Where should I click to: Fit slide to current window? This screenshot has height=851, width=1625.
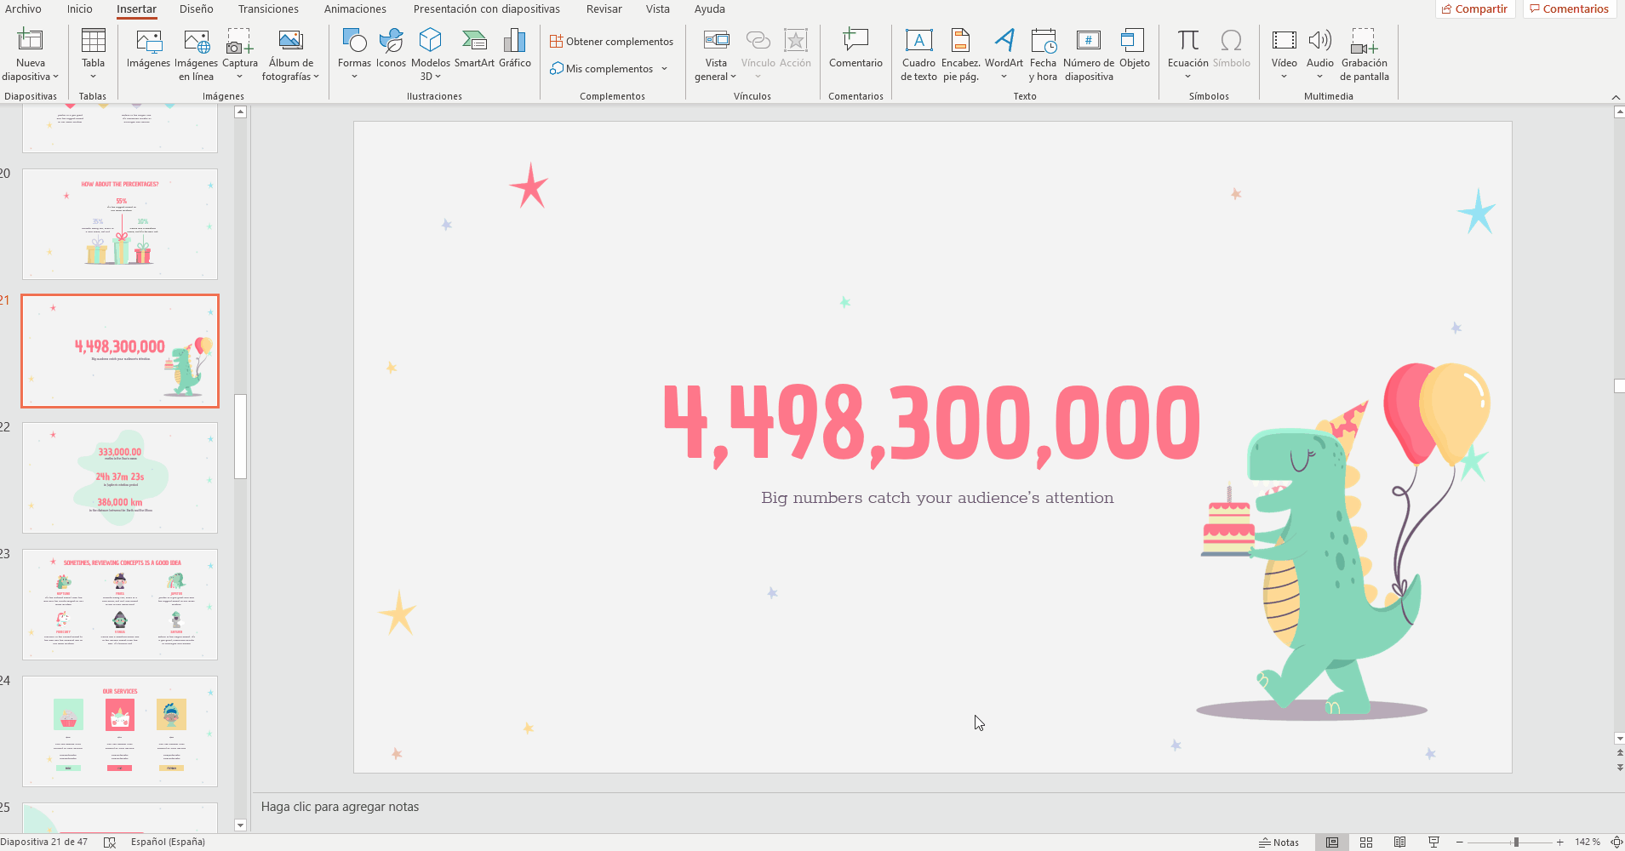(1616, 842)
